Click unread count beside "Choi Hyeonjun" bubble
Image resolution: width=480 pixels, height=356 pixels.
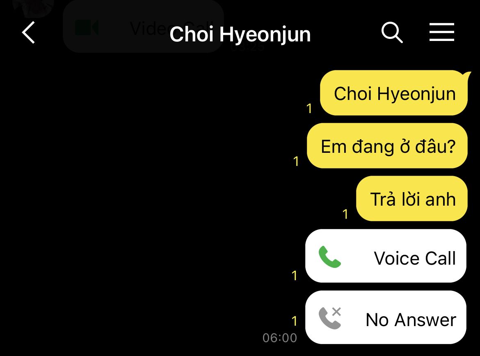click(x=309, y=109)
